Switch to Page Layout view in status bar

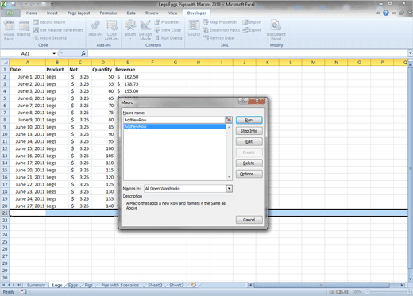point(338,292)
